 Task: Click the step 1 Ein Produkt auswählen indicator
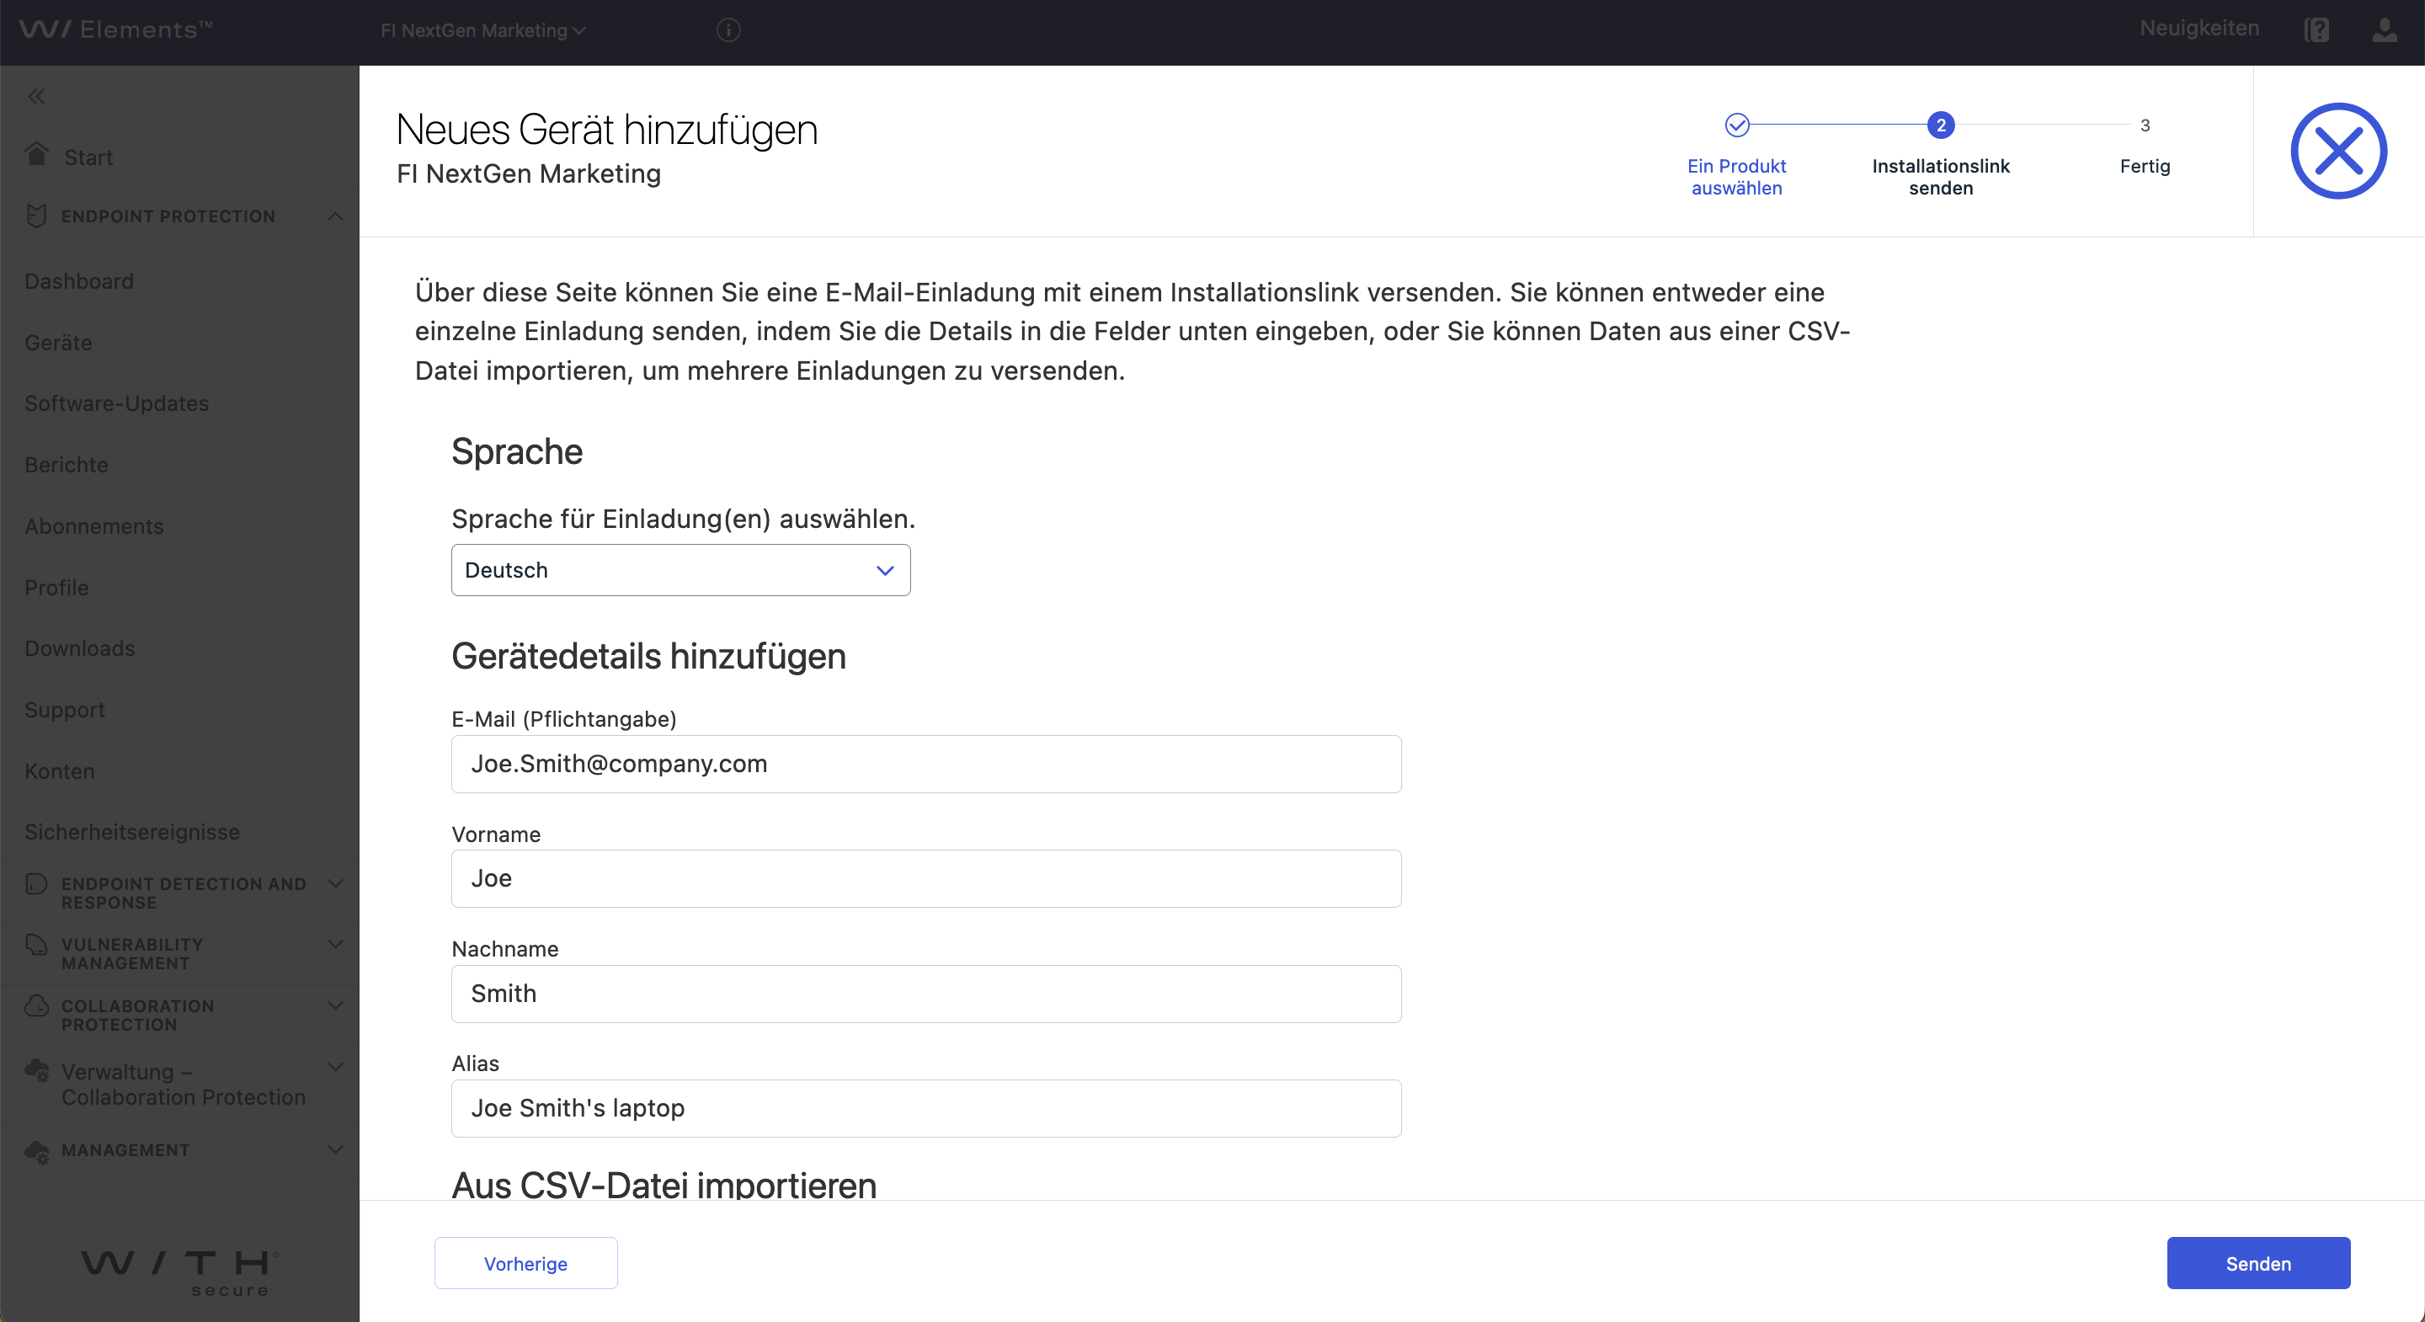[x=1736, y=125]
